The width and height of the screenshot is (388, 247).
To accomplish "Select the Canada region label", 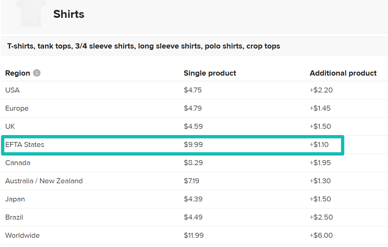I will coord(18,163).
